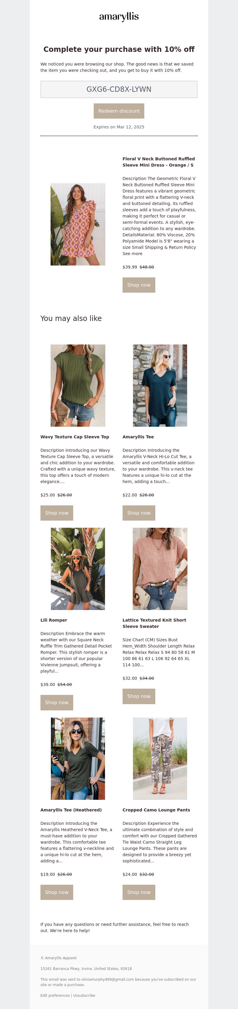Shop now for the Lili Romper

pyautogui.click(x=57, y=702)
